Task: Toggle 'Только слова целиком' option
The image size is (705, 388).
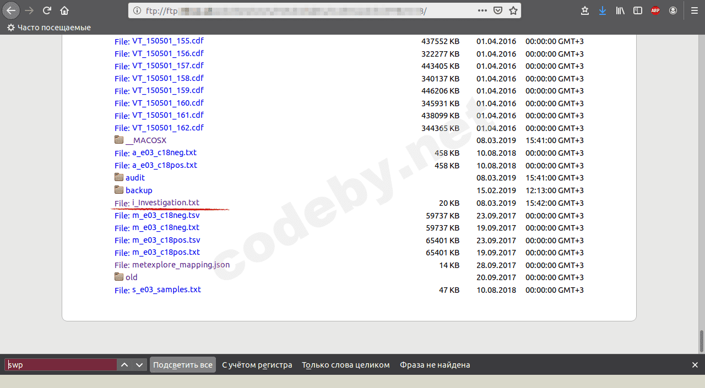Action: 346,365
